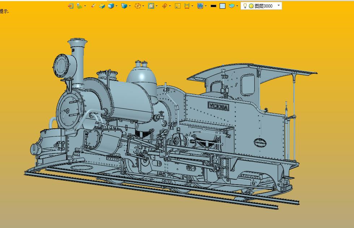Click the orange wireframe polyhedron icon
Viewport: 354px width, 228px height.
(x=138, y=6)
